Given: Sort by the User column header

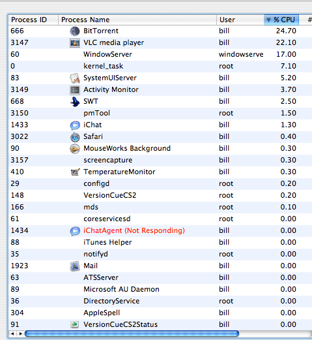Looking at the screenshot, I should tap(240, 20).
